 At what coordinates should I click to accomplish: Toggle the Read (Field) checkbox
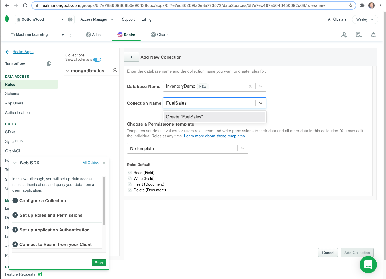pyautogui.click(x=130, y=173)
